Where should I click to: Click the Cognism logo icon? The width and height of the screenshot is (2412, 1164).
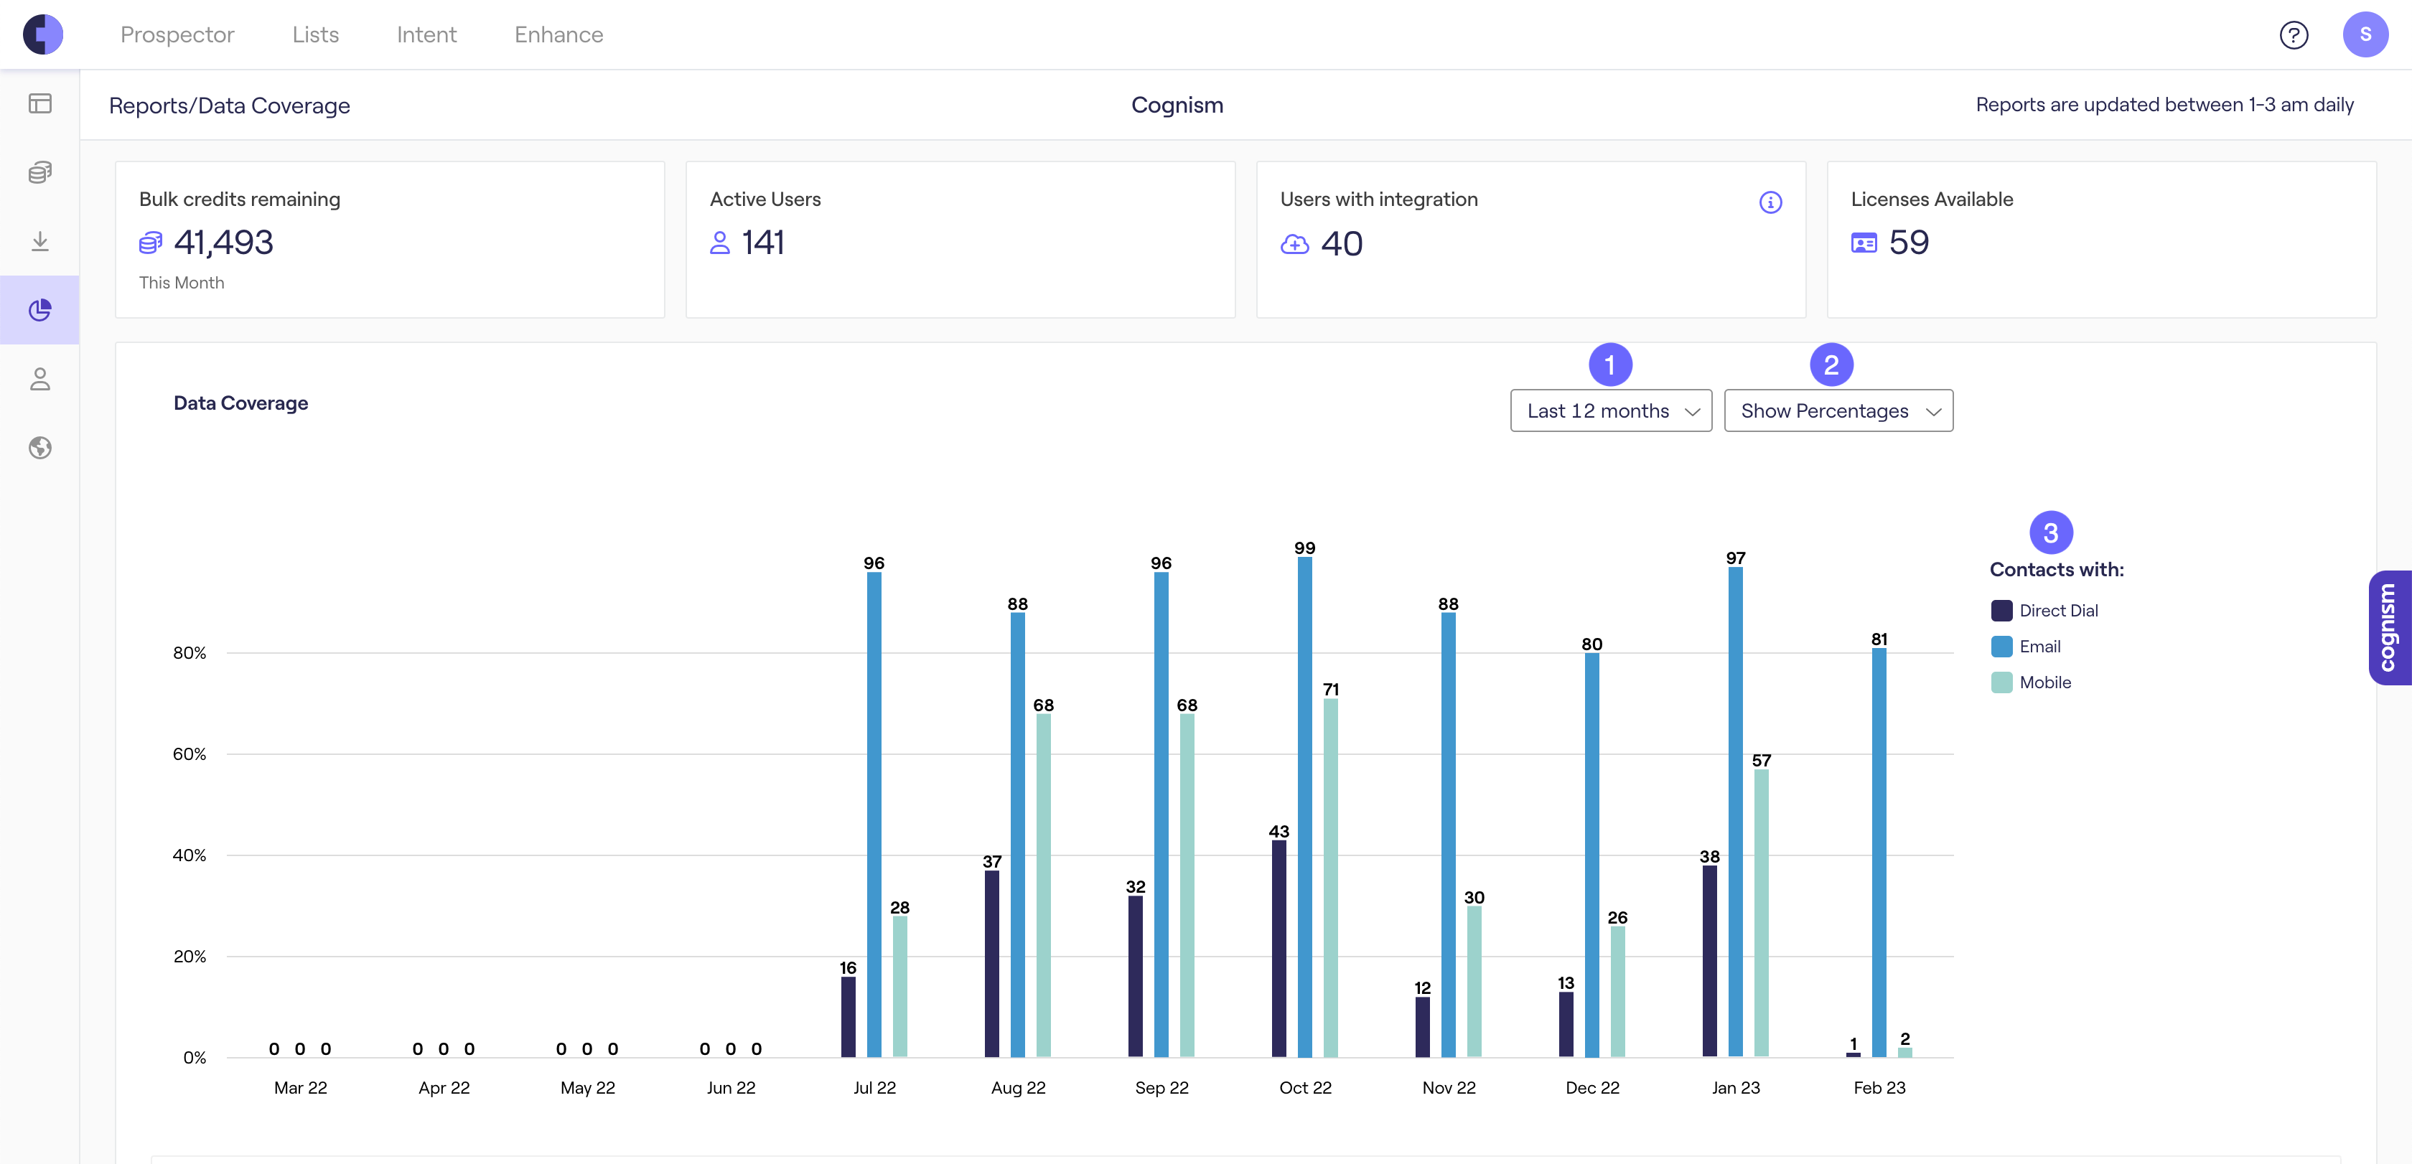tap(43, 34)
